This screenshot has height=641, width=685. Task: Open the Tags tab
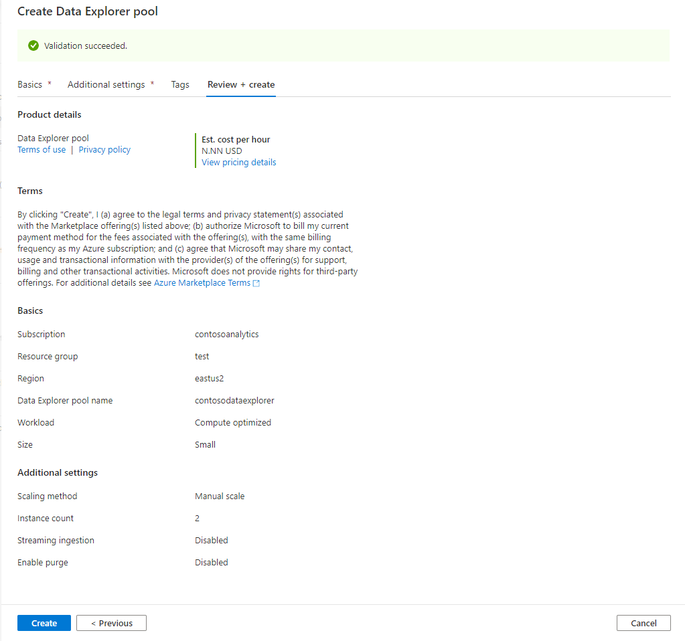coord(179,84)
